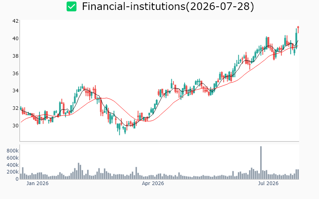Viewport: 319px width, 199px height.
Task: Click the Apr 2026 x-axis label
Action: pos(153,183)
